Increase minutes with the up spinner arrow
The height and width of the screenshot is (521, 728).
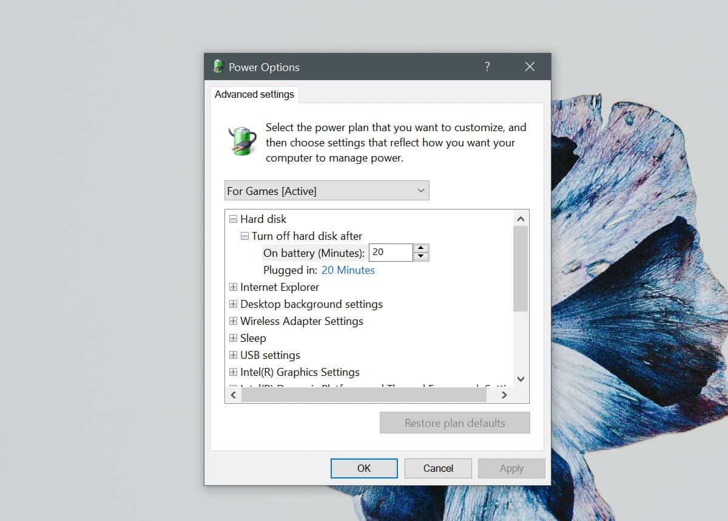click(420, 248)
